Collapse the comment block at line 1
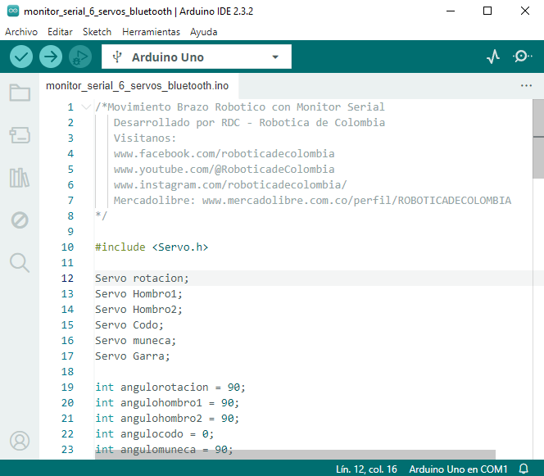544x476 pixels. coord(87,107)
